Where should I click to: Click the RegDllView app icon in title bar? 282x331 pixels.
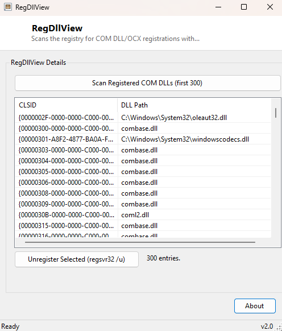click(x=8, y=7)
